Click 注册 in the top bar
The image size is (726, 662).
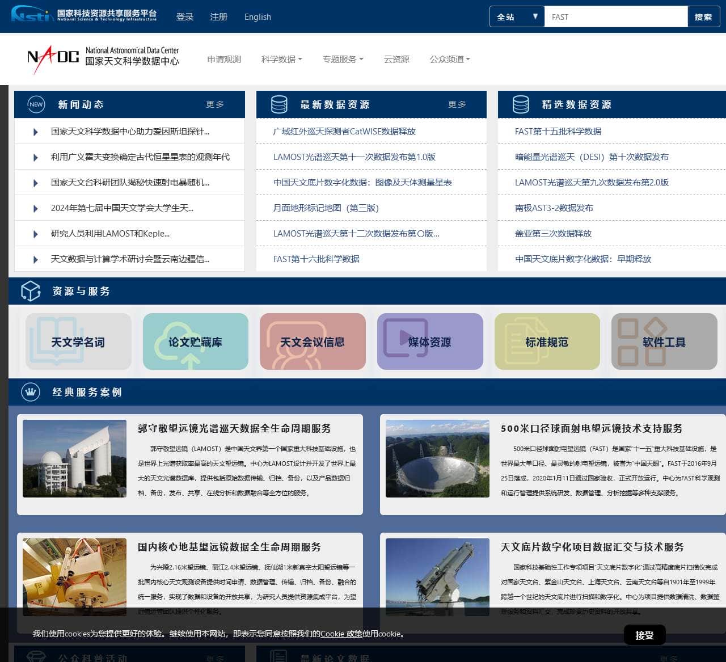pyautogui.click(x=219, y=17)
